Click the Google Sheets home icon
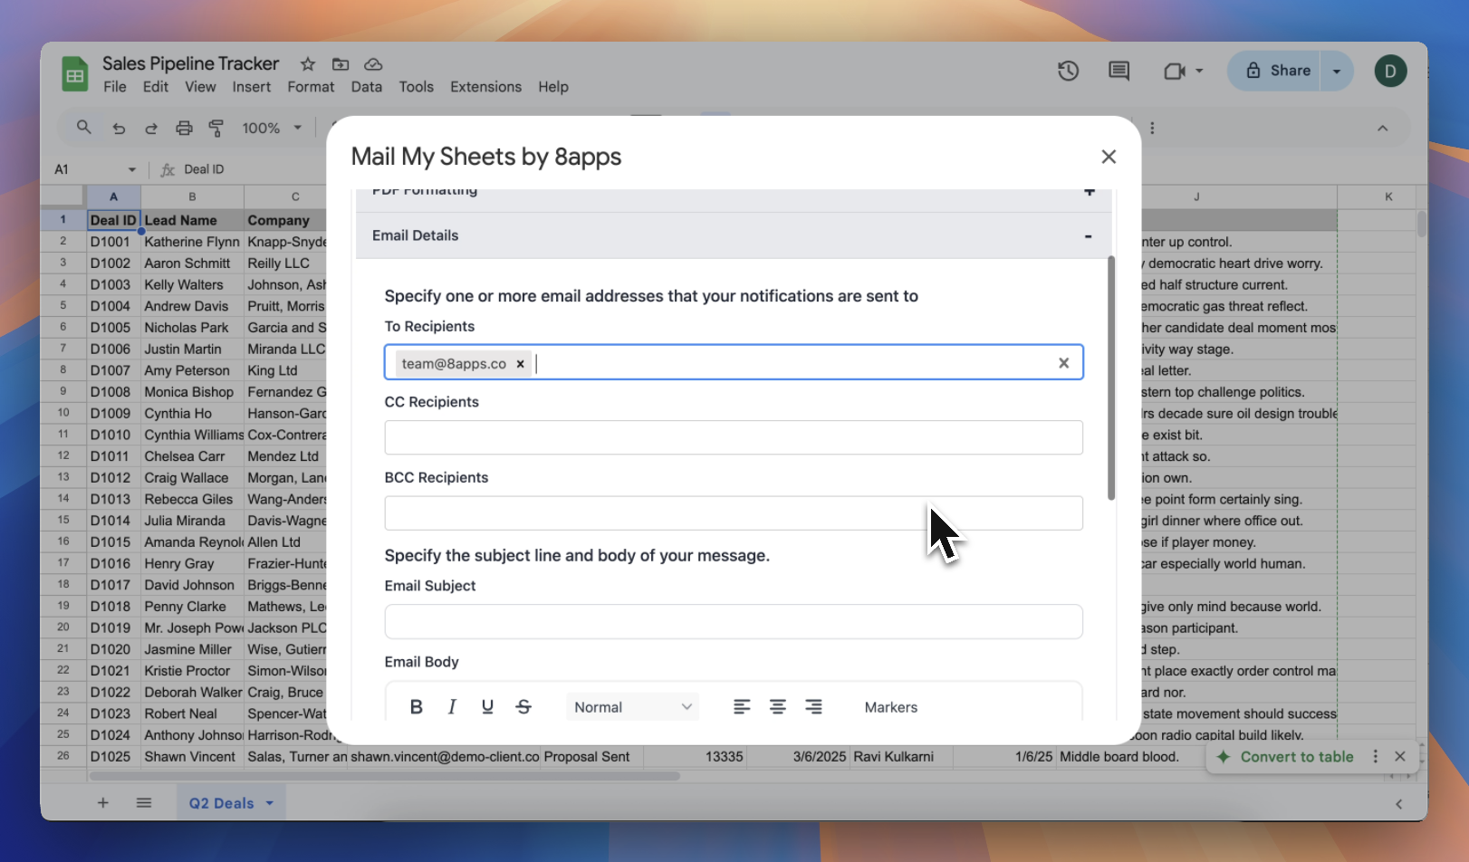Viewport: 1469px width, 862px height. [x=75, y=74]
